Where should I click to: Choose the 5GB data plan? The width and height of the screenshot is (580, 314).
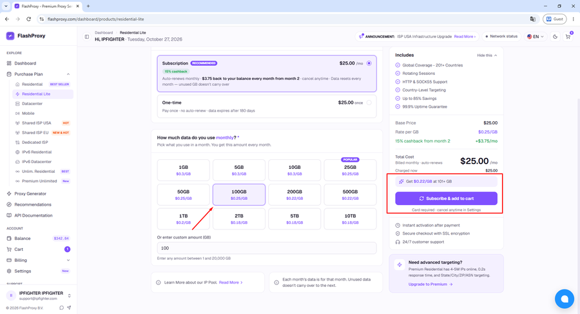(x=239, y=170)
